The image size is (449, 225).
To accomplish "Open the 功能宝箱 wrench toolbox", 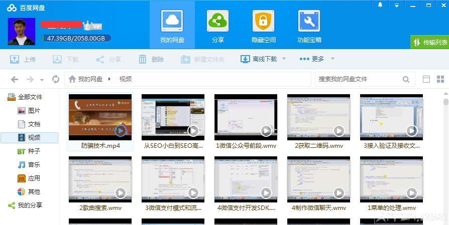I will click(x=309, y=25).
